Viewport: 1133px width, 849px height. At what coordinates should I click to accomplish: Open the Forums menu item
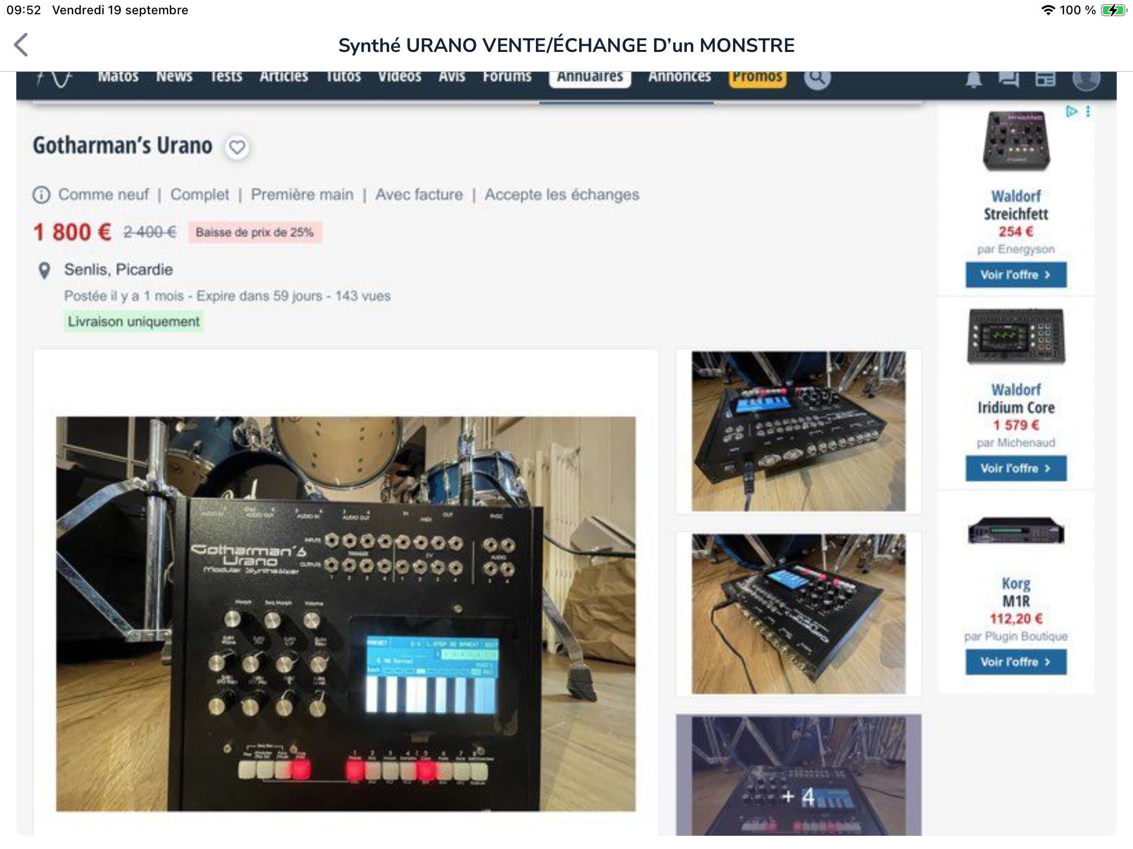[507, 77]
